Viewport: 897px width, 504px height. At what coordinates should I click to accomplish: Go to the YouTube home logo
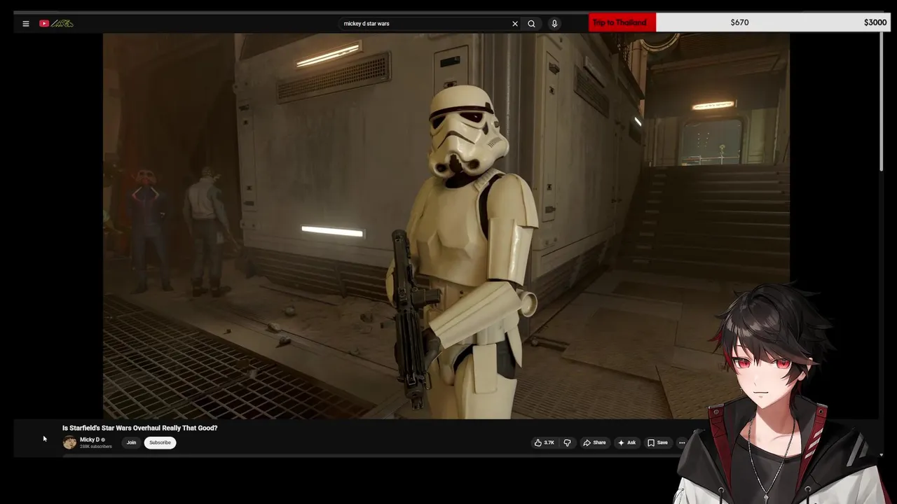pyautogui.click(x=56, y=24)
